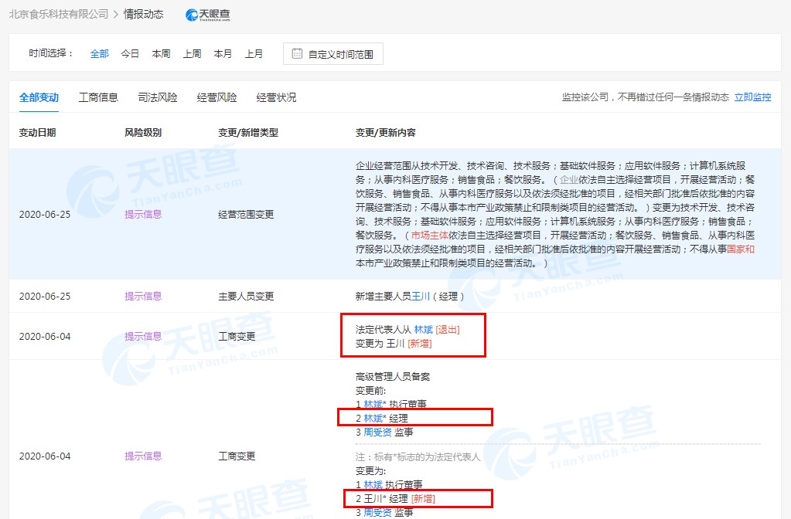Open the 司法风险 tab

pyautogui.click(x=158, y=97)
